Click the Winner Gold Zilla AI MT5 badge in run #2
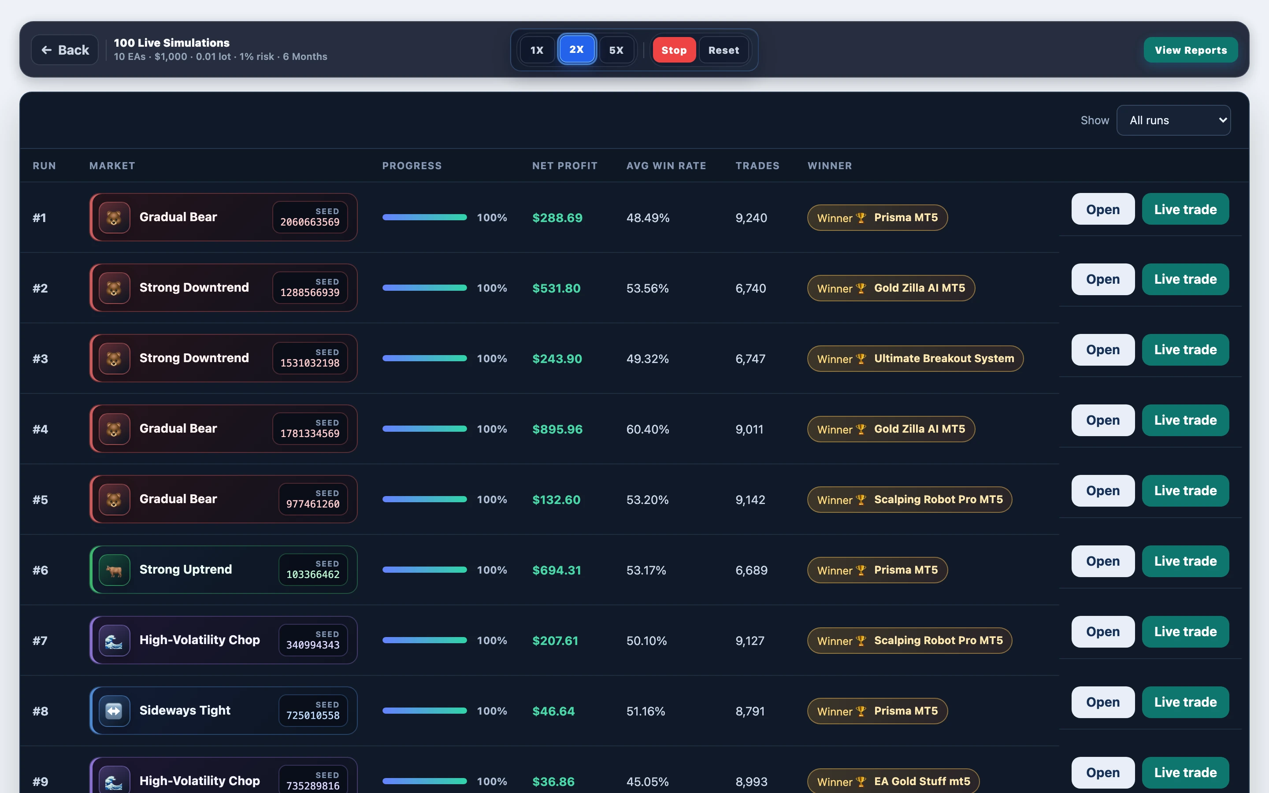Screen dimensions: 1269x793 click(x=891, y=288)
